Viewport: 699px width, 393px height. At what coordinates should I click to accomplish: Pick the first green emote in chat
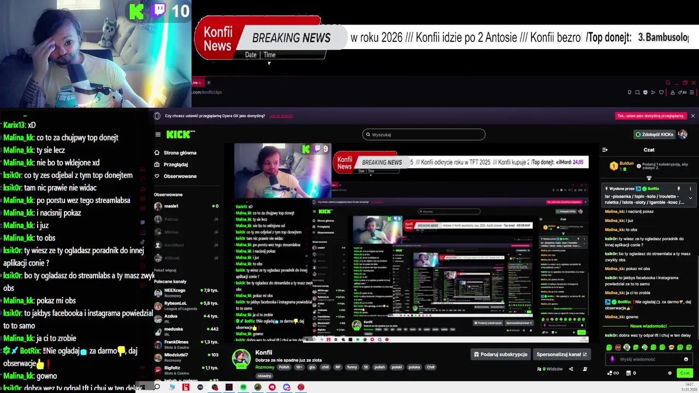pos(609,347)
